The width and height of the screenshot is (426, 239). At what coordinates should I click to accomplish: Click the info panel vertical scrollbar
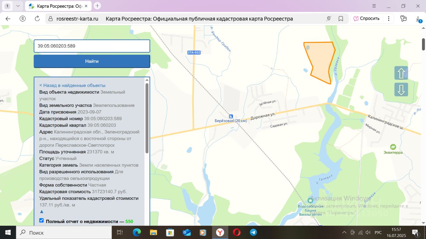147,118
